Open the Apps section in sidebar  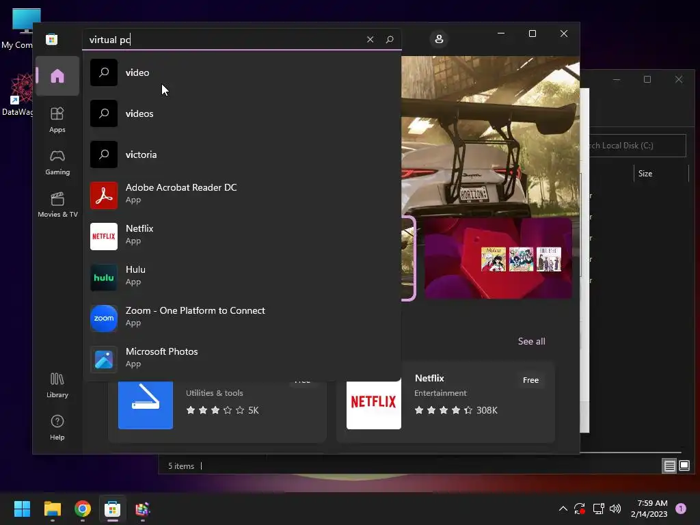pos(57,120)
